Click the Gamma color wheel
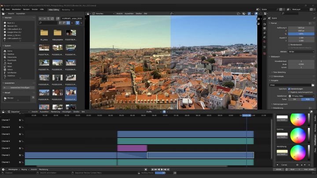 [x=298, y=135]
